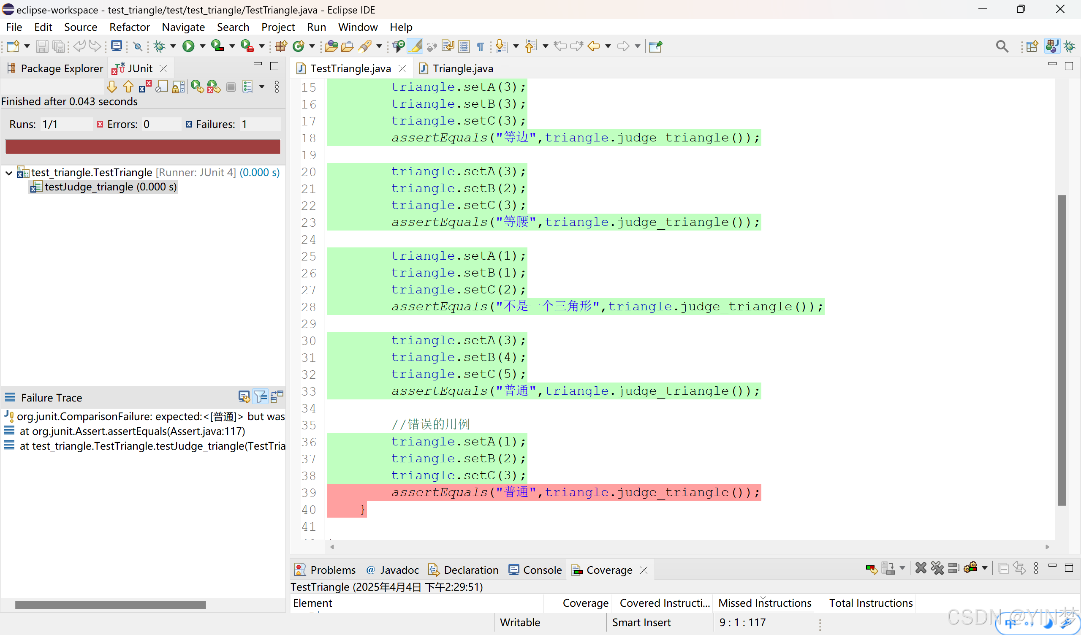
Task: Click the Search magnifier icon in toolbar
Action: coord(1002,46)
